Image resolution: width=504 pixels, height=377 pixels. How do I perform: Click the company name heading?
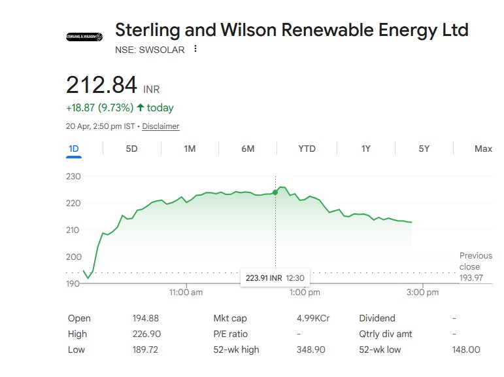[292, 30]
